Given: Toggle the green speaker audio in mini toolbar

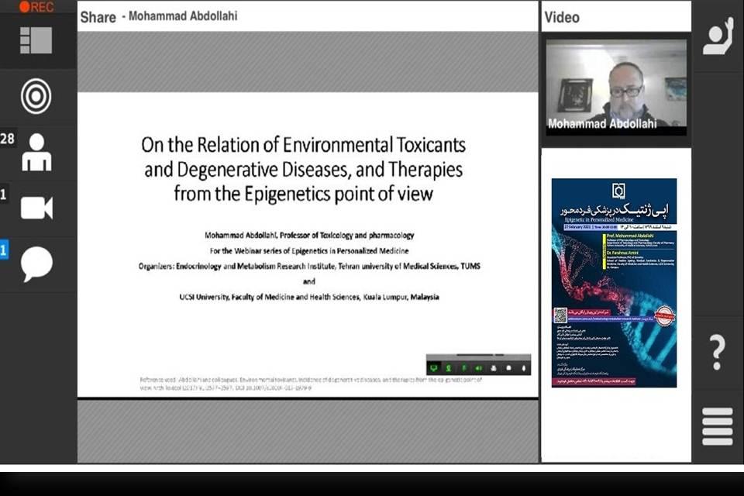Looking at the screenshot, I should (x=479, y=367).
